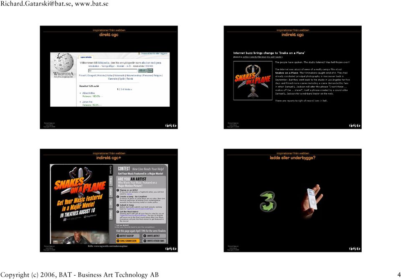The height and width of the screenshot is (279, 401).
Task: Click the 'Internet buzz brings change' headline
Action: point(269,53)
